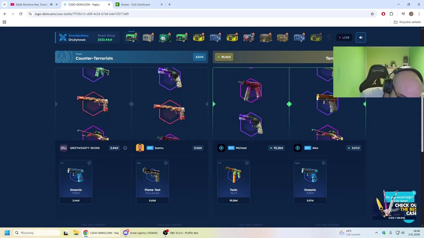Open the media controls button
This screenshot has height=238, width=424.
click(403, 14)
